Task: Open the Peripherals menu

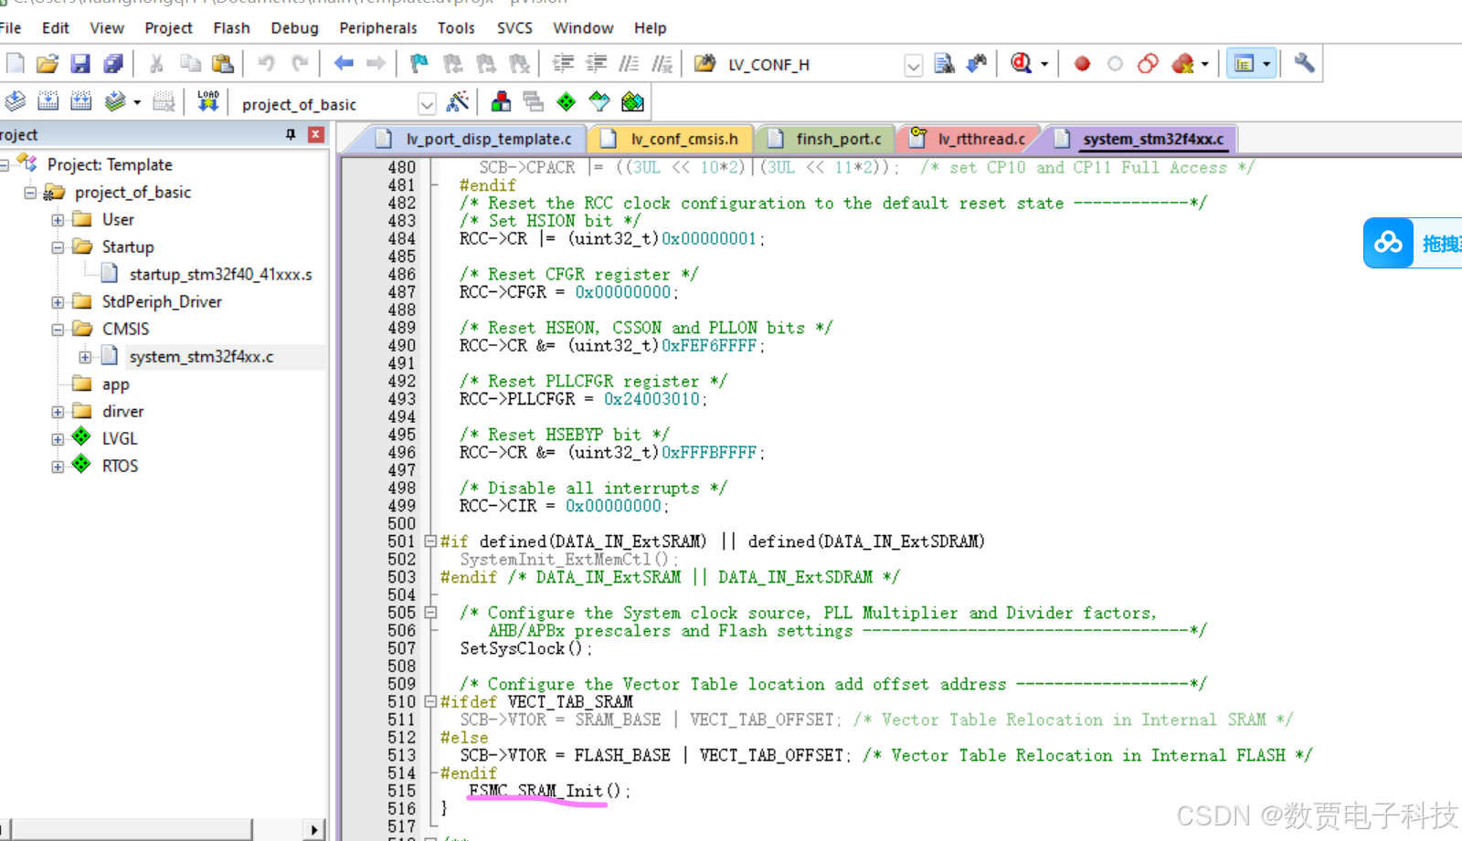Action: 378,27
